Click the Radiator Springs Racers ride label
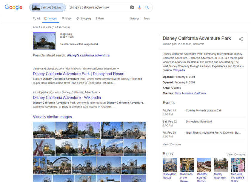The height and width of the screenshot is (182, 251). click(x=202, y=178)
